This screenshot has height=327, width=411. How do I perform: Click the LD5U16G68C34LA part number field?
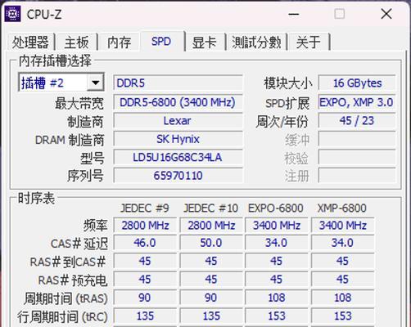click(x=178, y=158)
